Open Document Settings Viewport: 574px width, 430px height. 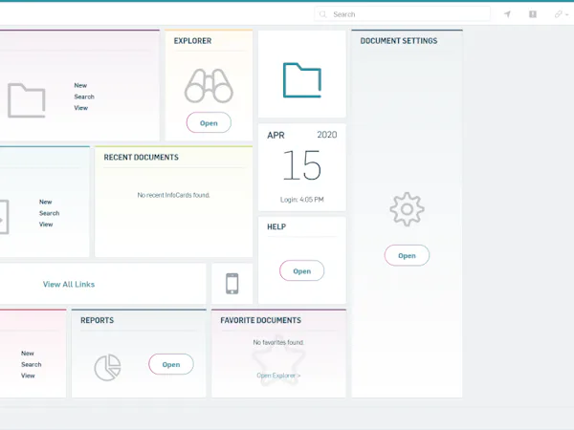[x=407, y=255]
